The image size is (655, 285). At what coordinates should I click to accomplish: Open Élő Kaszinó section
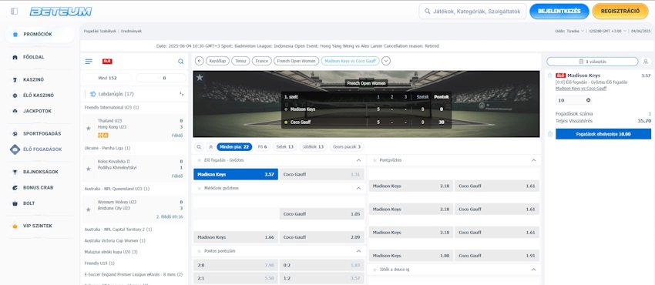pos(38,96)
